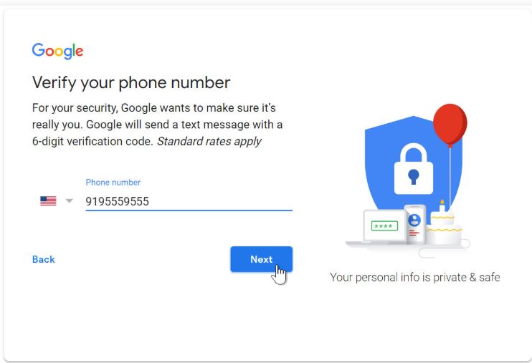Click the candle on top of cake
Viewport: 532px width, 363px height.
point(442,205)
